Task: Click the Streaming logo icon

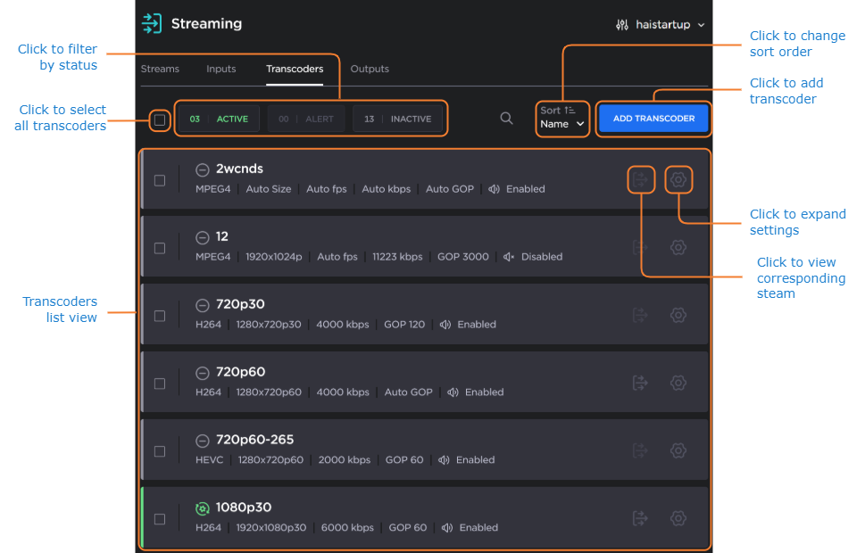Action: (x=153, y=24)
